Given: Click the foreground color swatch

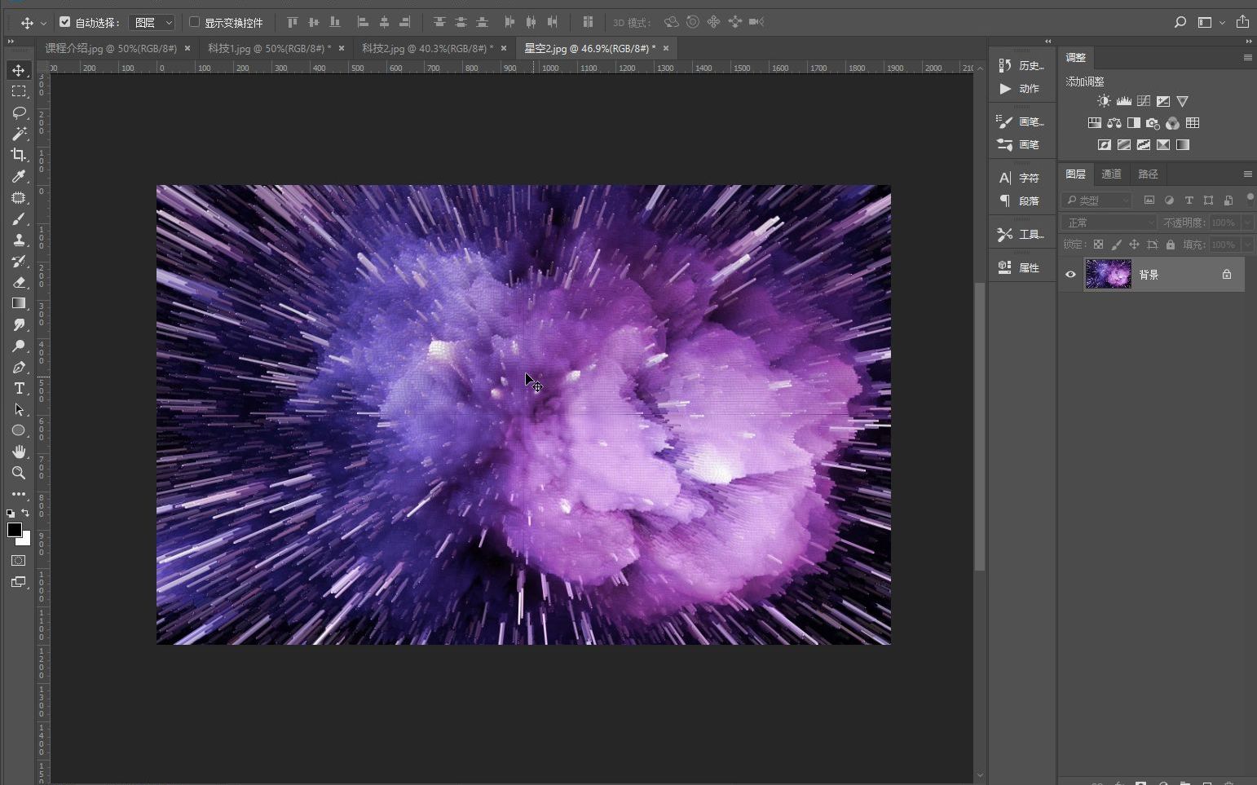Looking at the screenshot, I should click(14, 530).
